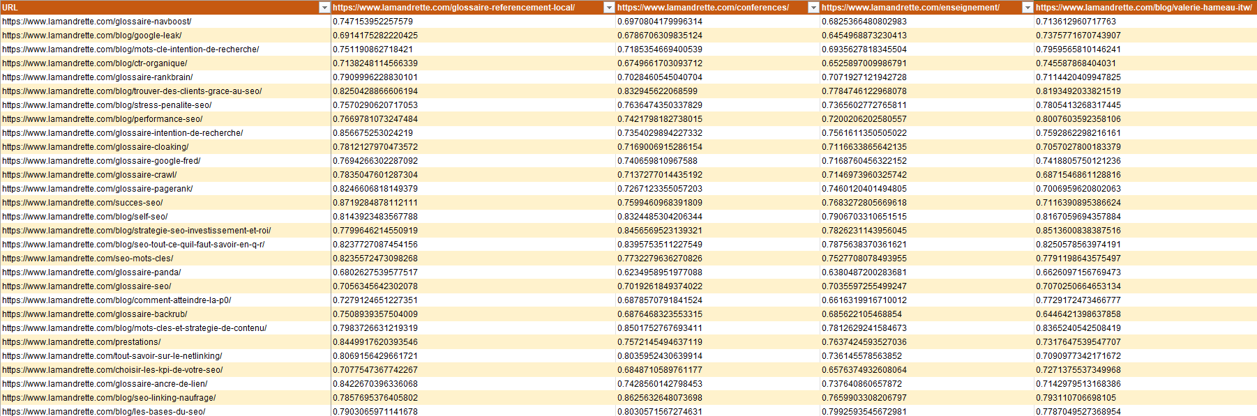Click the glossaire-seo URL cell

tap(165, 286)
